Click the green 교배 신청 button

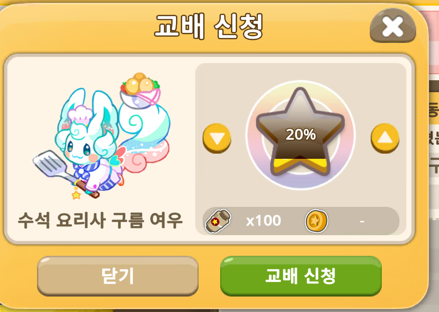coord(301,276)
